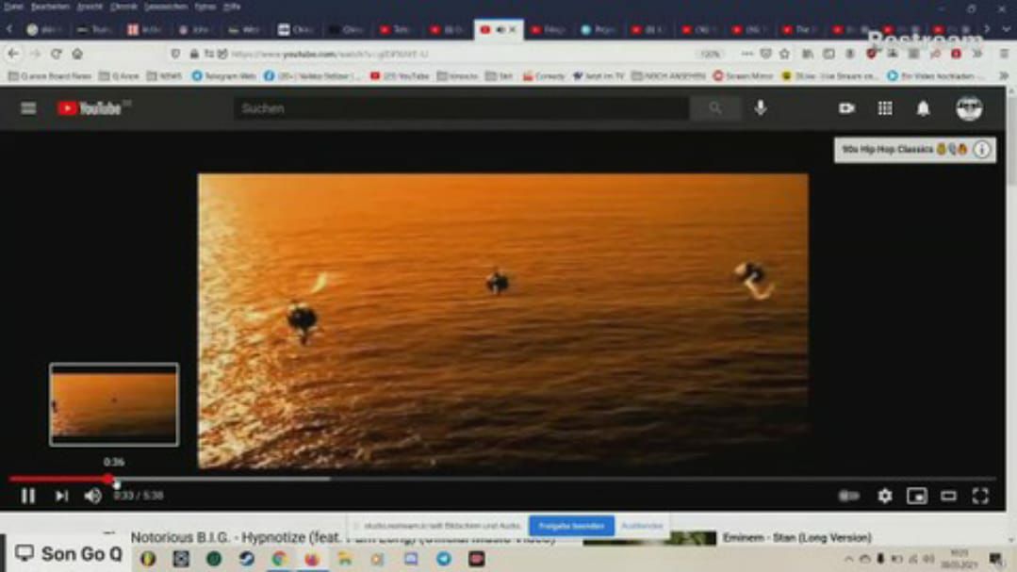Click the YouTube logo
Viewport: 1017px width, 572px height.
(90, 108)
